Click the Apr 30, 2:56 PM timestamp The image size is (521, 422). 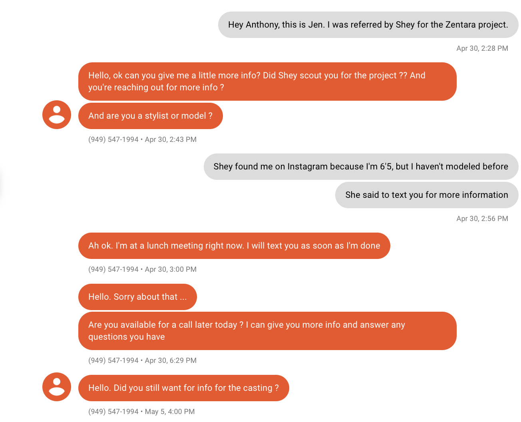(482, 219)
